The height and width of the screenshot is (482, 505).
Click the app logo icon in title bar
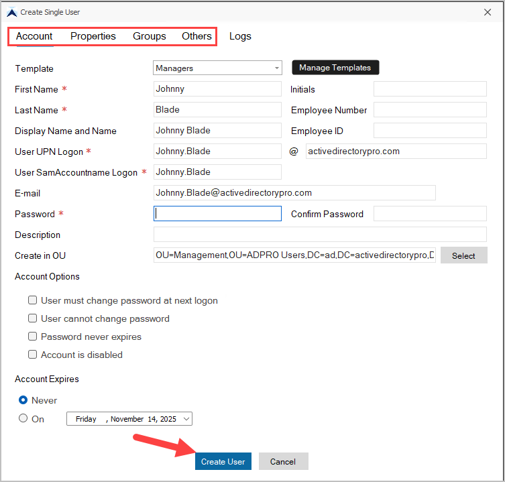tap(11, 12)
